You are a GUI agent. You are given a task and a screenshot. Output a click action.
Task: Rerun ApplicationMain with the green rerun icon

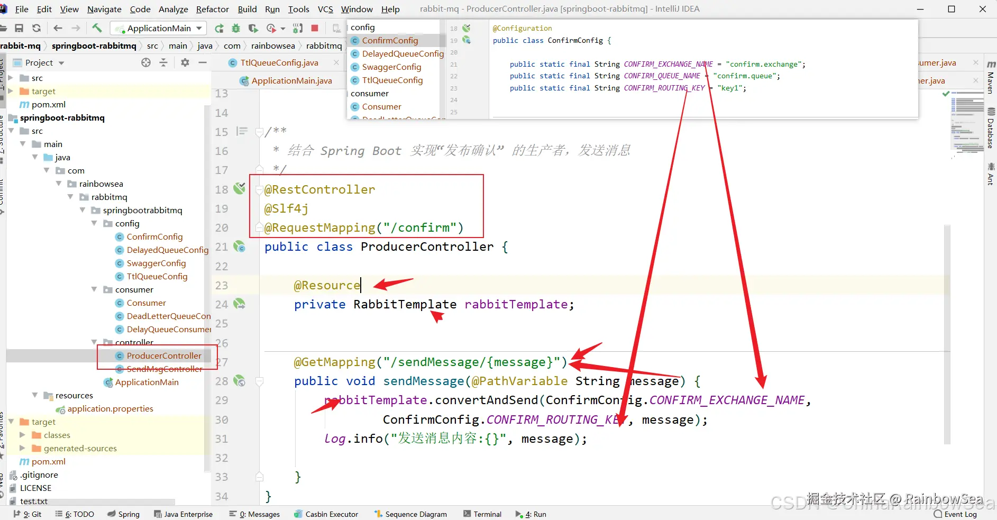pyautogui.click(x=219, y=28)
